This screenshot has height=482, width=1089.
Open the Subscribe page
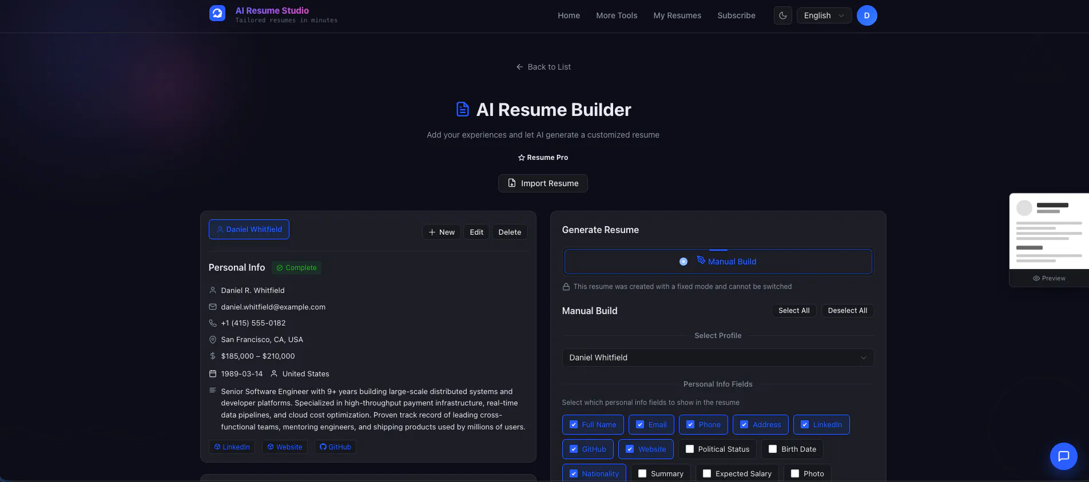click(737, 15)
